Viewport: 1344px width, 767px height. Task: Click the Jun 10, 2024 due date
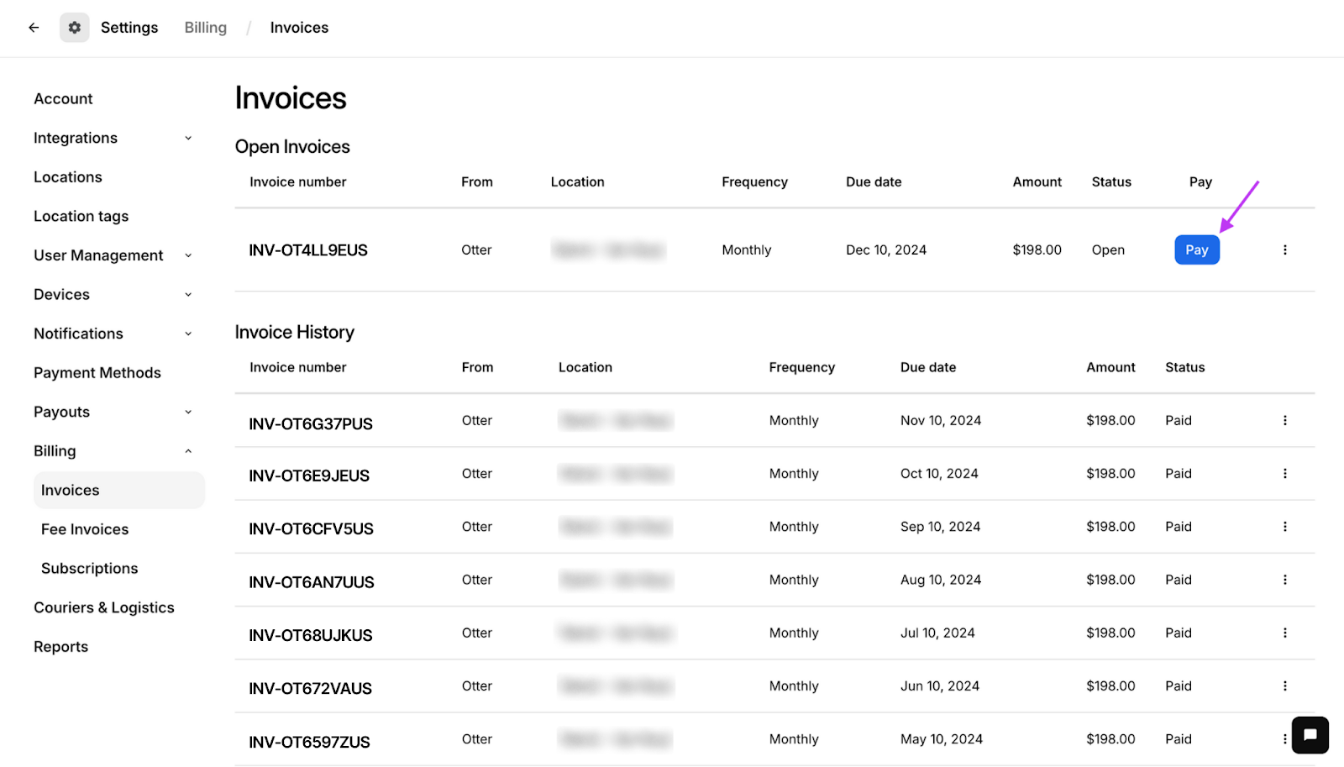[x=940, y=686]
